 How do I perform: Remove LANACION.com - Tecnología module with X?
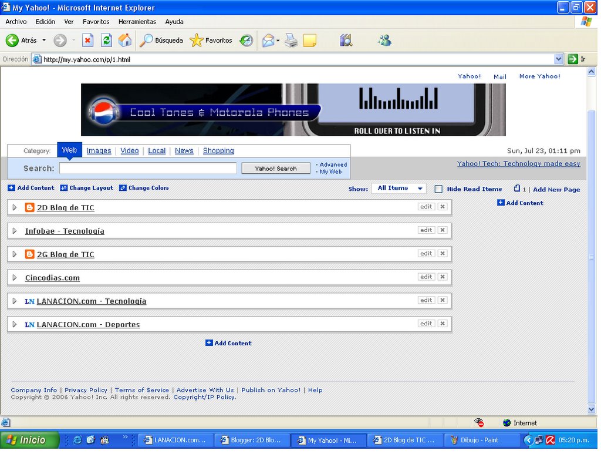click(443, 300)
